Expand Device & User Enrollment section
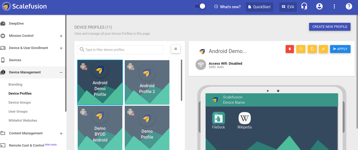Viewport: 358px width, 150px height. point(61,48)
